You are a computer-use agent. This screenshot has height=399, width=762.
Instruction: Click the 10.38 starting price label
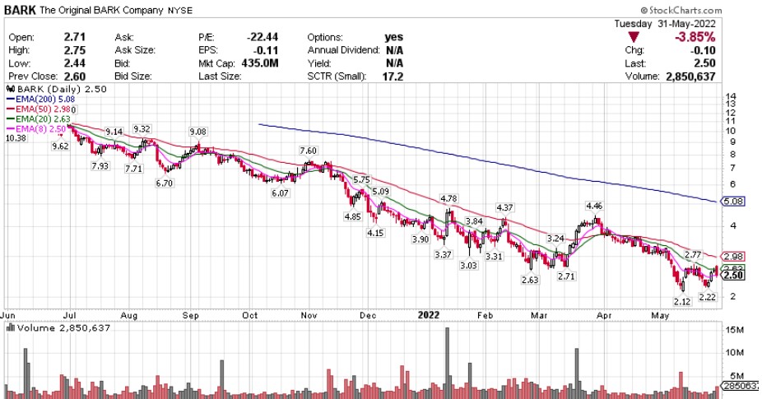tap(16, 138)
